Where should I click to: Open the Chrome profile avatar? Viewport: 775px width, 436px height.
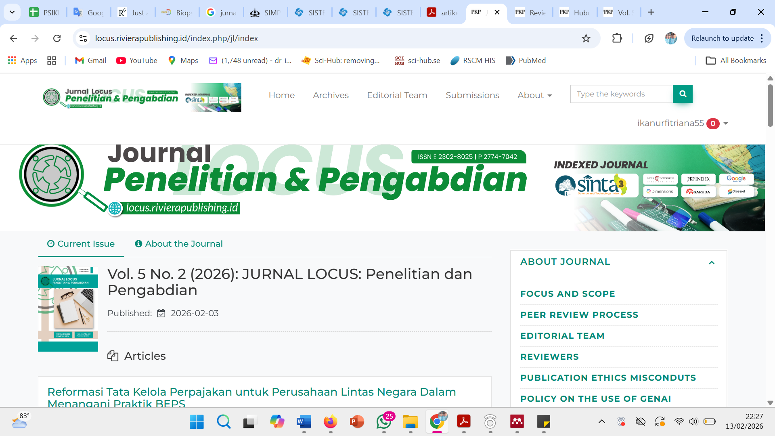(670, 38)
